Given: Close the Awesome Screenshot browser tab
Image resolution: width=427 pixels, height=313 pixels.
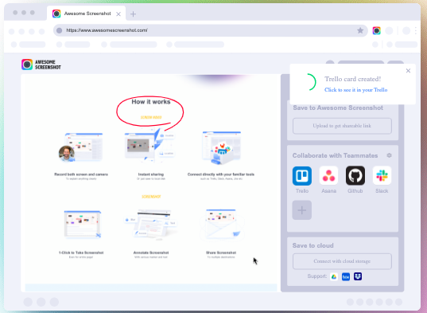Looking at the screenshot, I should [x=118, y=14].
